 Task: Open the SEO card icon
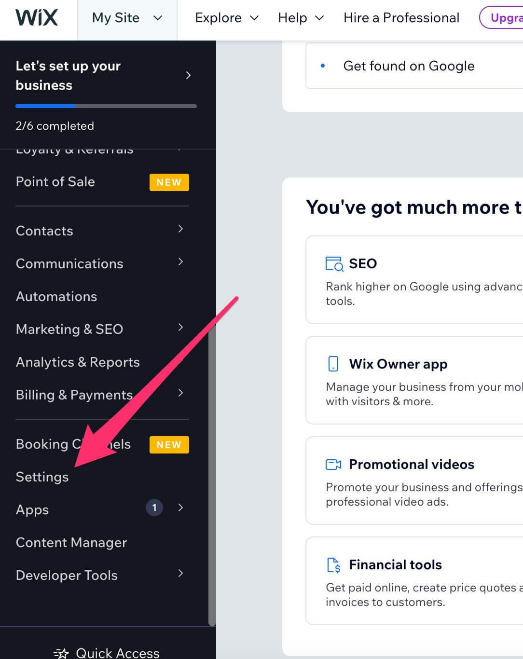click(334, 263)
